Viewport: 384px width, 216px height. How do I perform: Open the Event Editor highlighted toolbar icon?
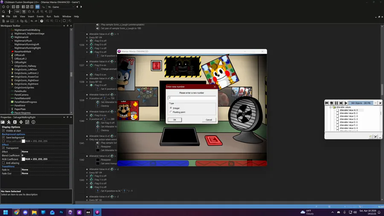(x=38, y=7)
